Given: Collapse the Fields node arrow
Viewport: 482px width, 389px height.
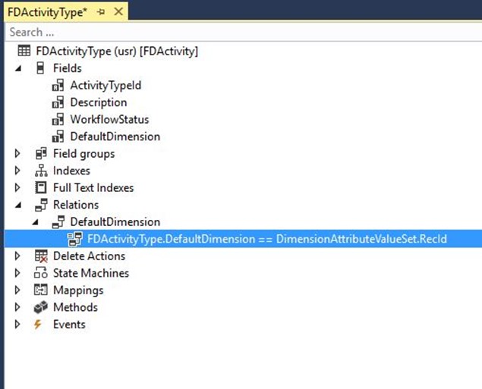Looking at the screenshot, I should click(x=18, y=68).
